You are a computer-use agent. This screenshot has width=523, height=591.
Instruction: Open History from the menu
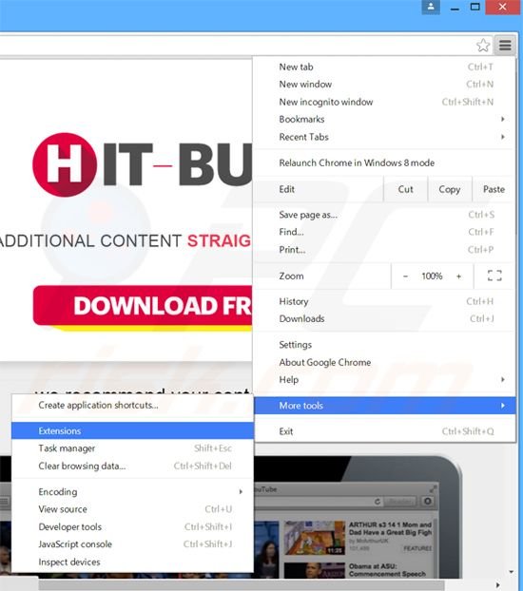click(x=385, y=301)
